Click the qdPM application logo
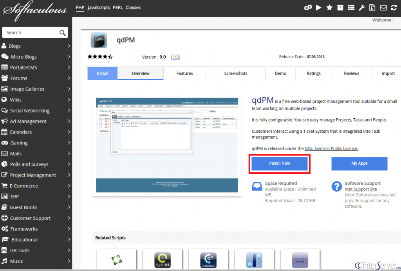Screen dimensions: 401x271 coord(99,40)
